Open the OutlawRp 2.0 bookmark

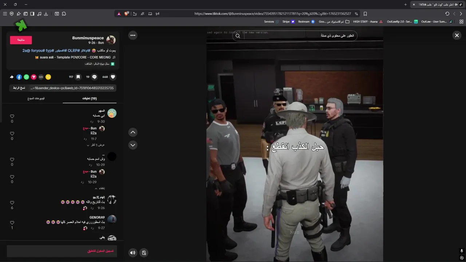click(402, 21)
